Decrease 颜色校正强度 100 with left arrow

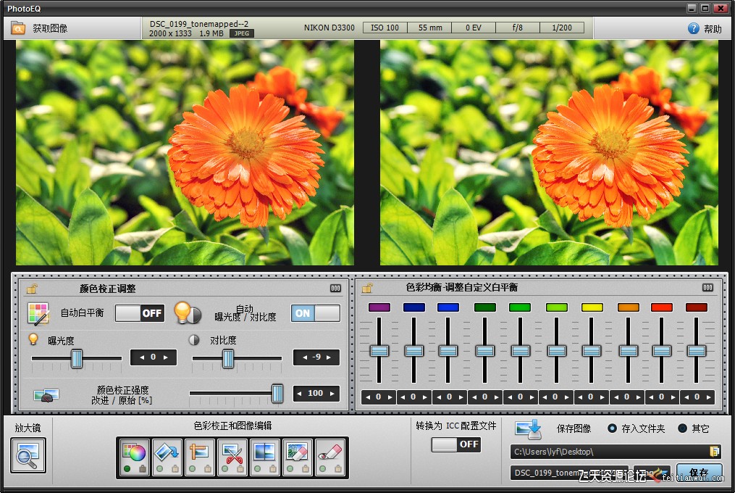300,394
